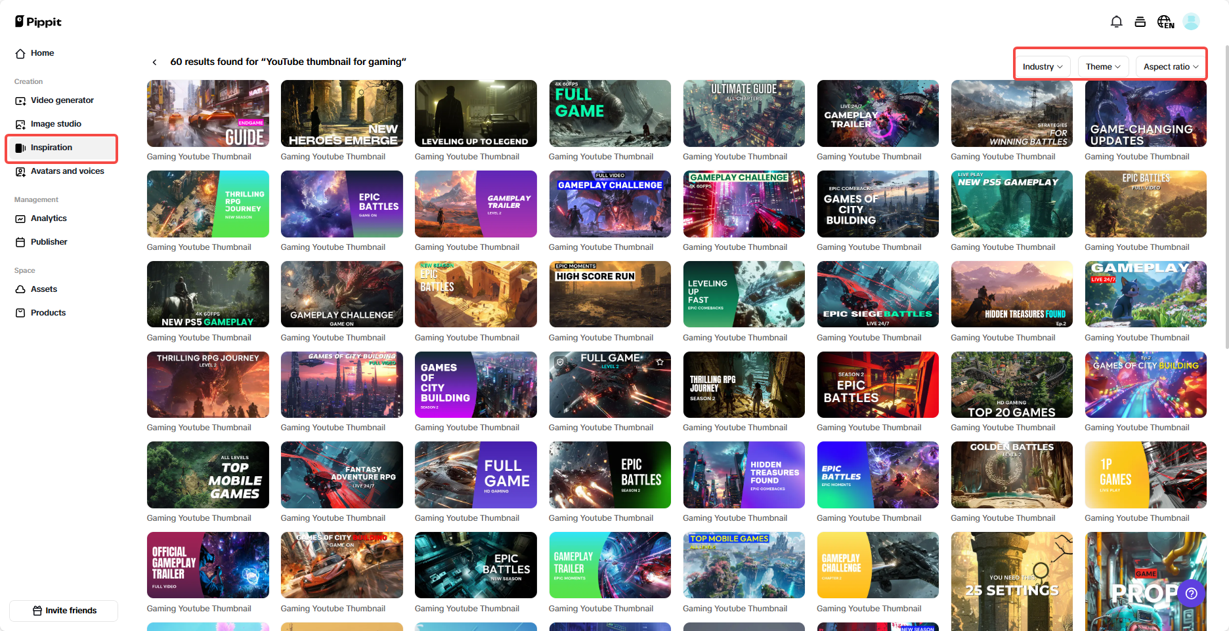
Task: Click the gift icon on Invite friends
Action: pyautogui.click(x=37, y=611)
